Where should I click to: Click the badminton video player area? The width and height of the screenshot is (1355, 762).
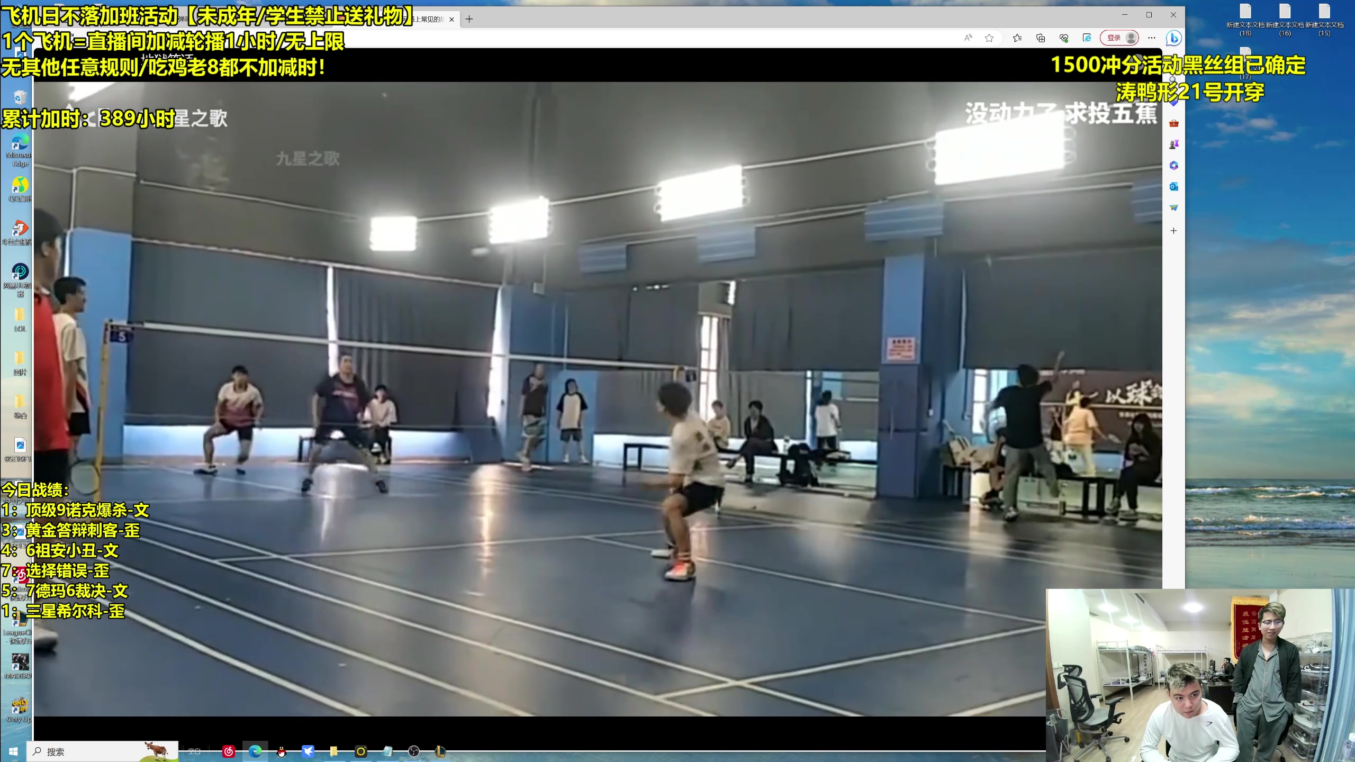click(x=598, y=399)
